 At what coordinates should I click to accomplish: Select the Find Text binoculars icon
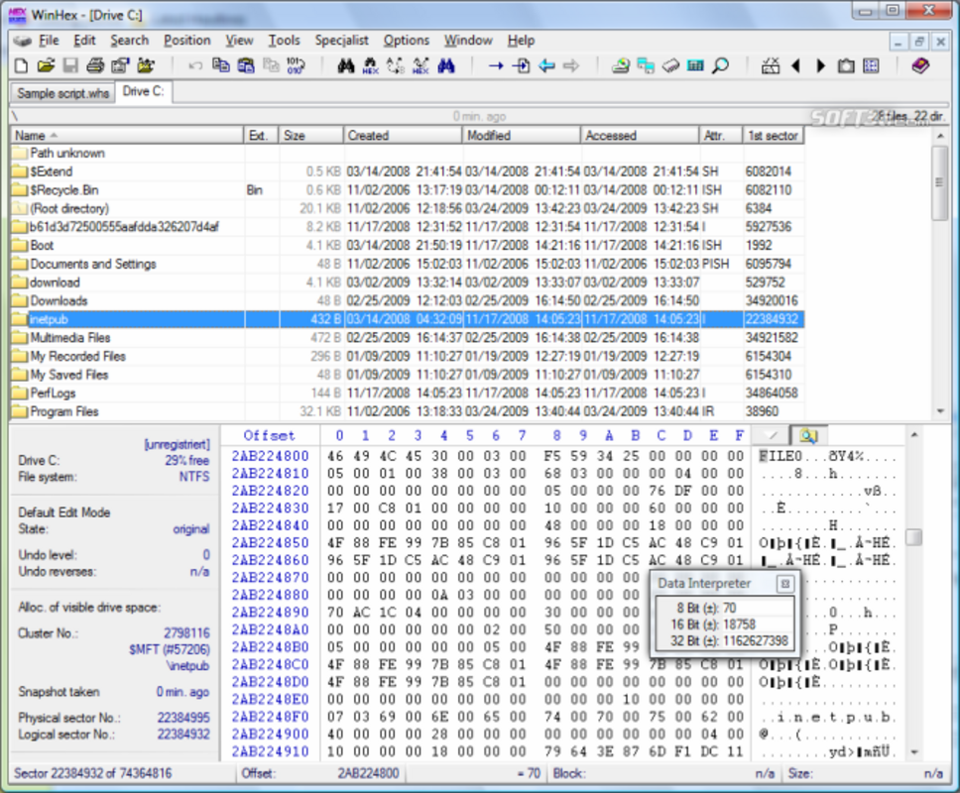click(x=345, y=65)
